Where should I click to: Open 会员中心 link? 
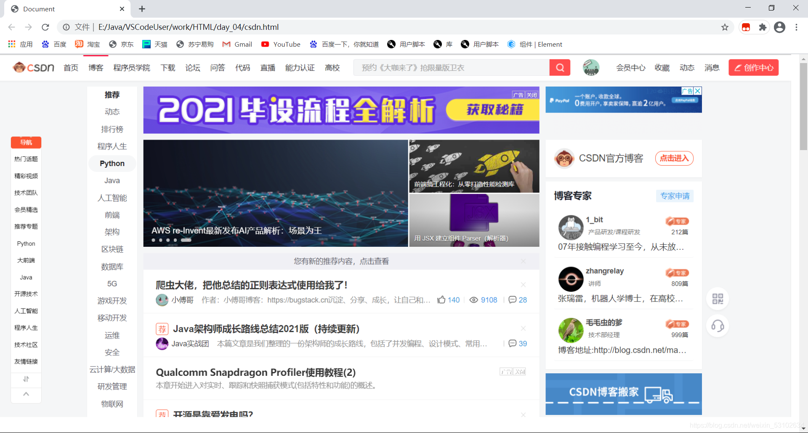pos(630,68)
